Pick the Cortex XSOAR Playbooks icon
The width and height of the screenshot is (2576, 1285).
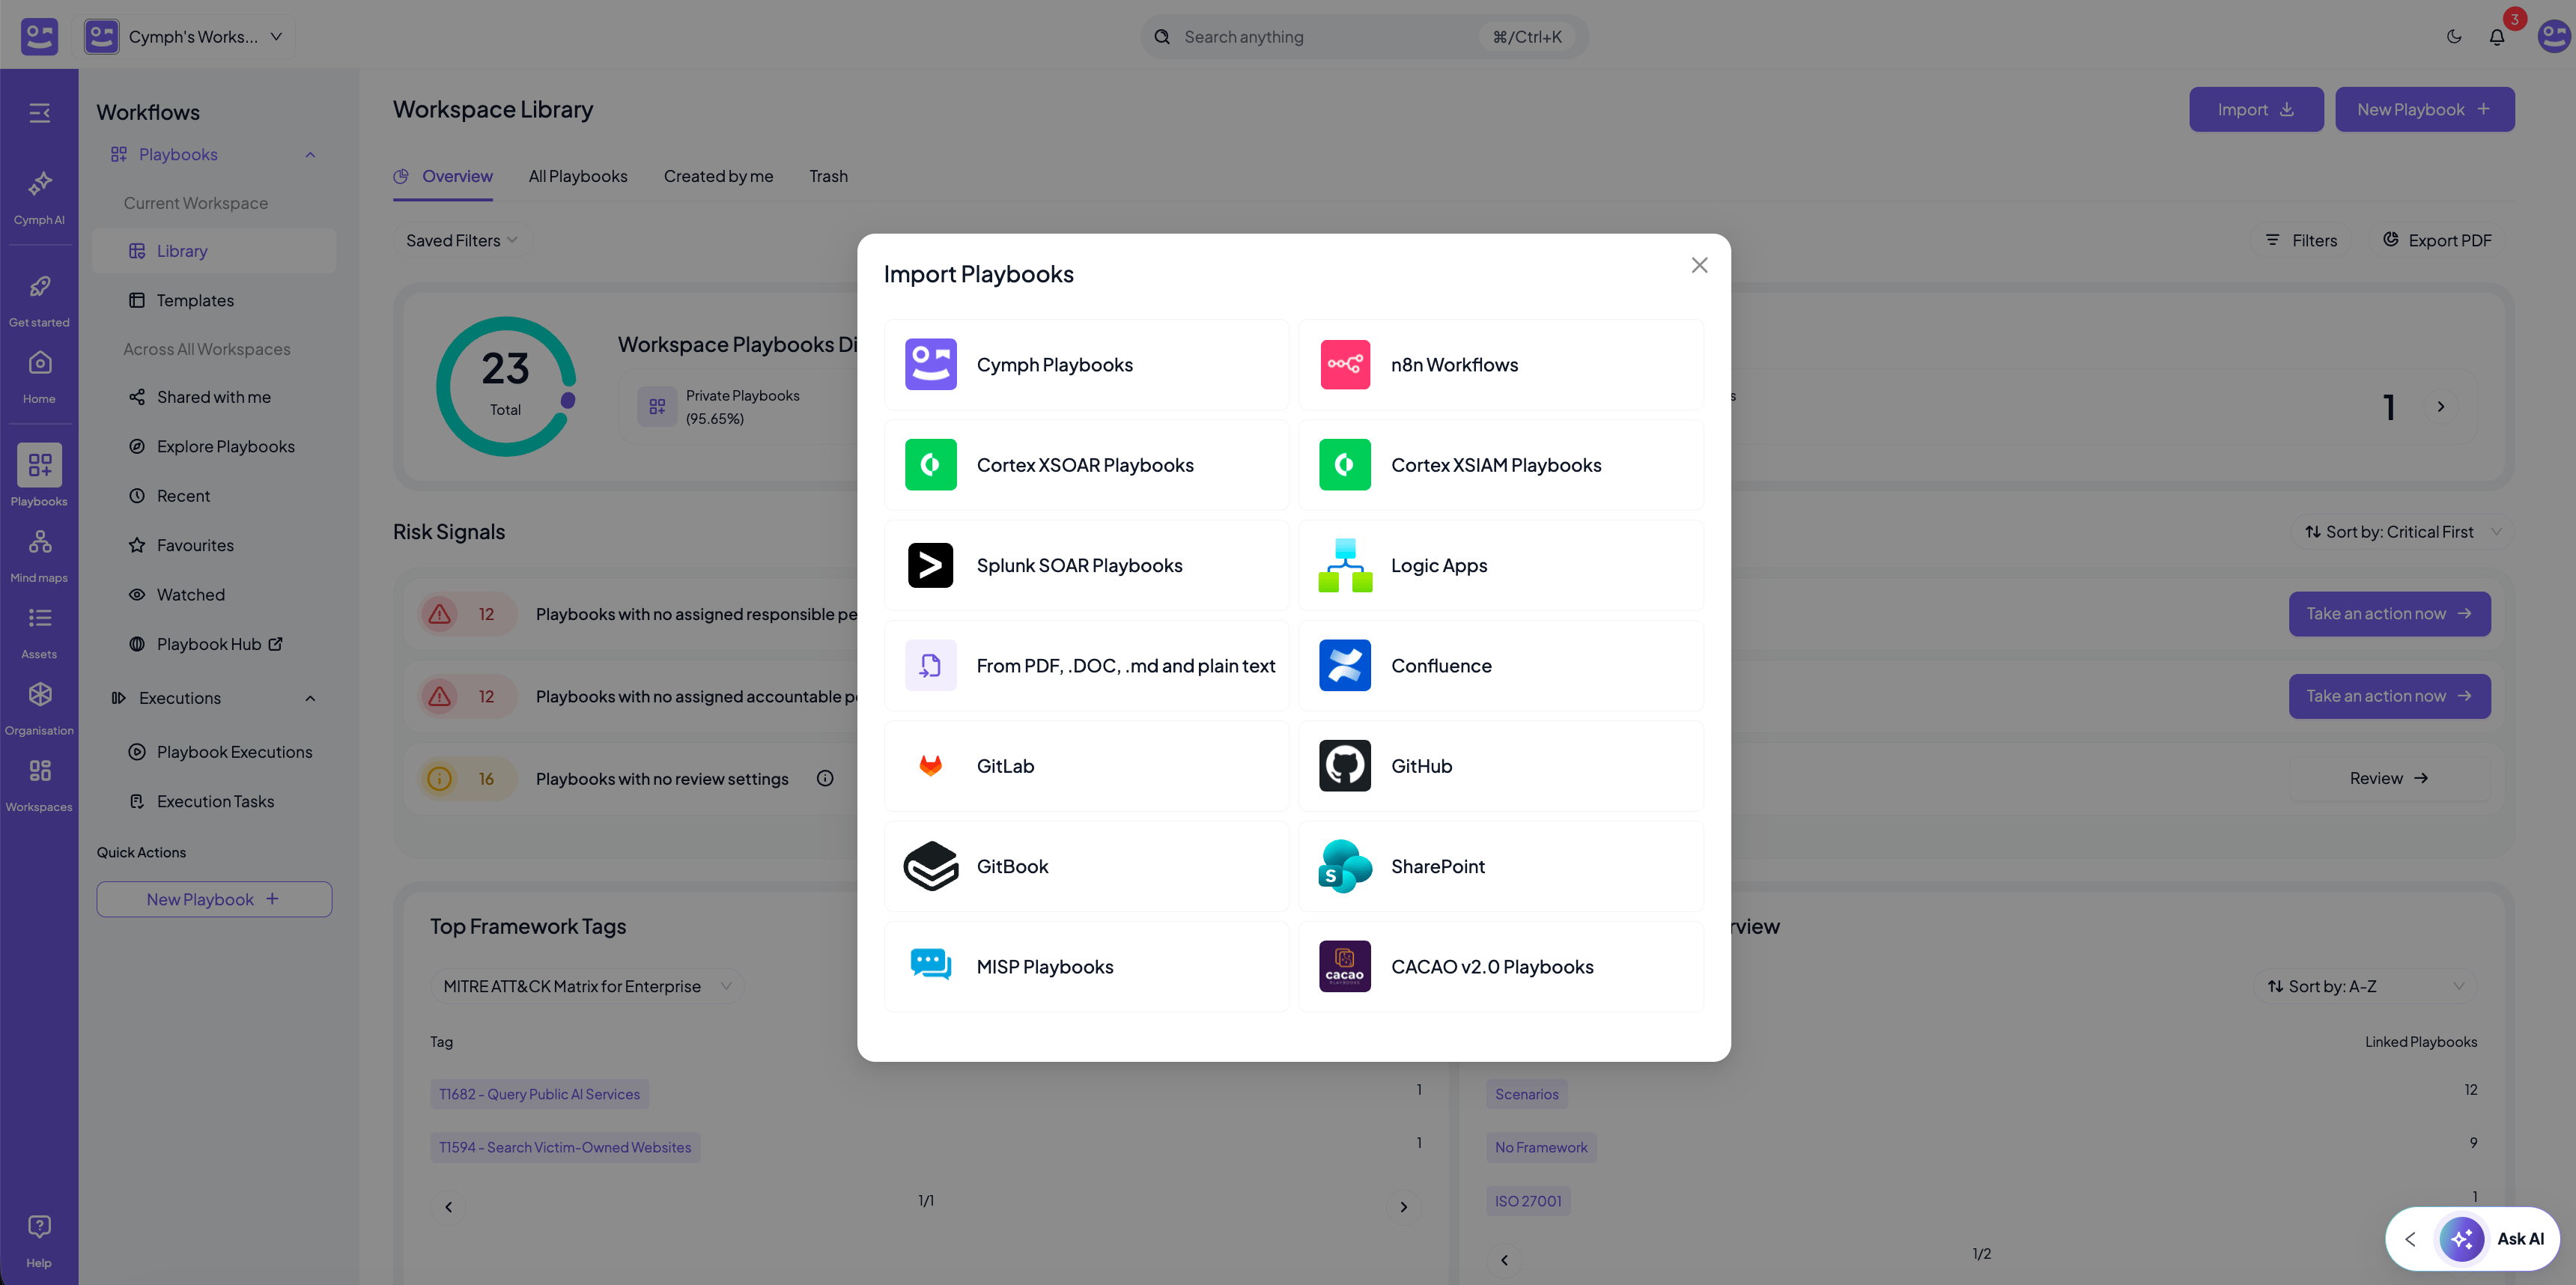(930, 465)
